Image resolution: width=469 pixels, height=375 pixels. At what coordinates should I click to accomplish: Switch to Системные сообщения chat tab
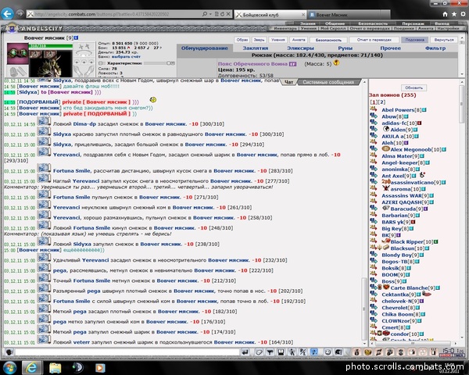(328, 82)
